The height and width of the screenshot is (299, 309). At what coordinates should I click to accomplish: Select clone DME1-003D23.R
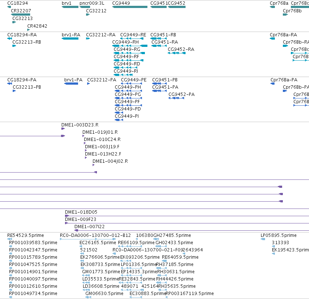[x=80, y=125]
